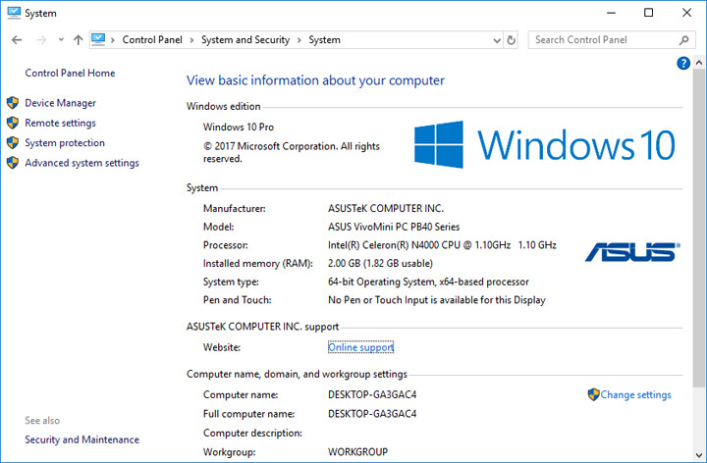707x463 pixels.
Task: Click scrollbar down arrow
Action: pyautogui.click(x=699, y=455)
